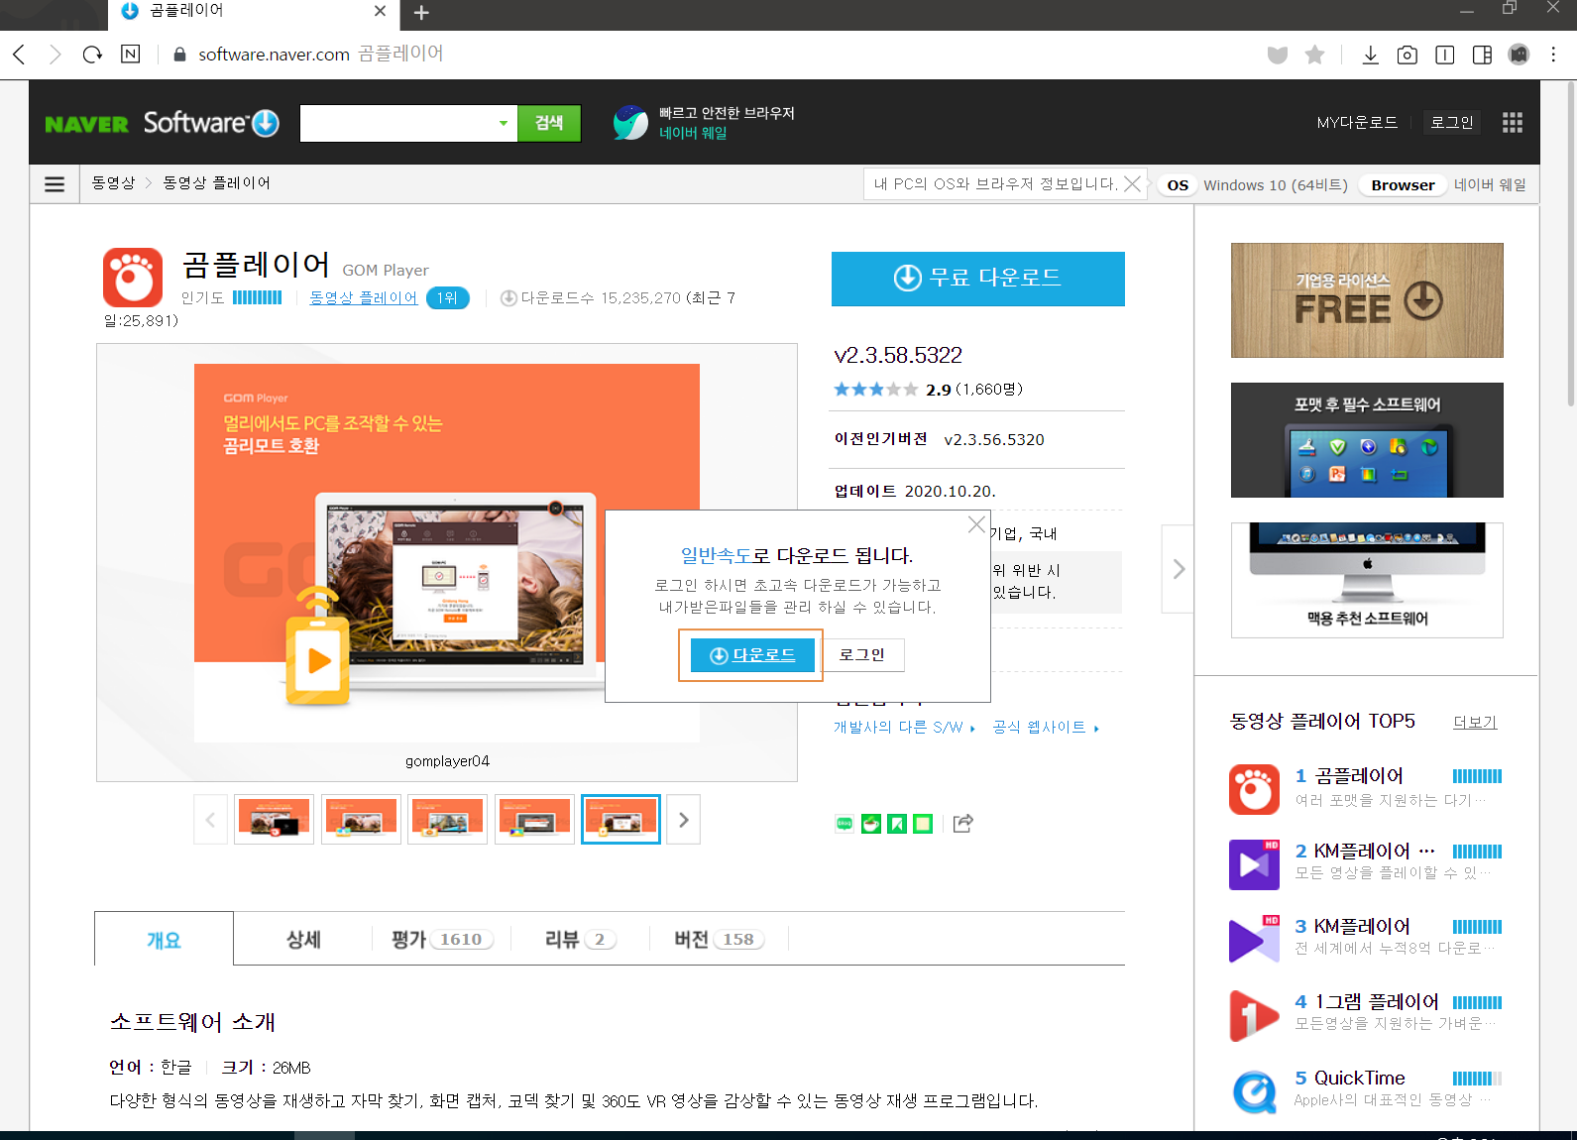Open MY다운로드 link
Viewport: 1577px width, 1140px height.
[1357, 122]
